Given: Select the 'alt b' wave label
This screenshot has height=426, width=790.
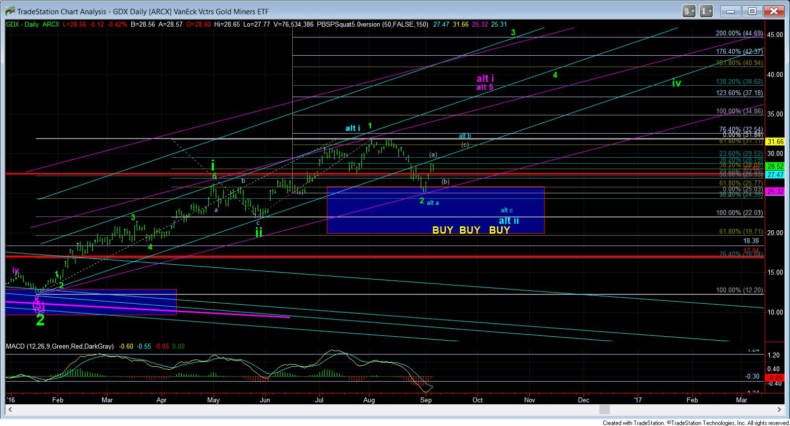Looking at the screenshot, I should [x=465, y=136].
